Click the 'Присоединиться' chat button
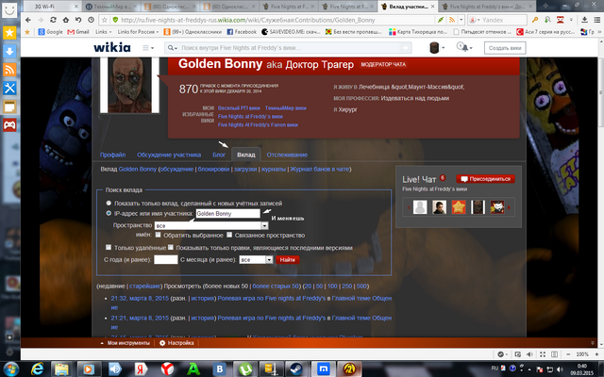This screenshot has width=604, height=377. [x=486, y=179]
